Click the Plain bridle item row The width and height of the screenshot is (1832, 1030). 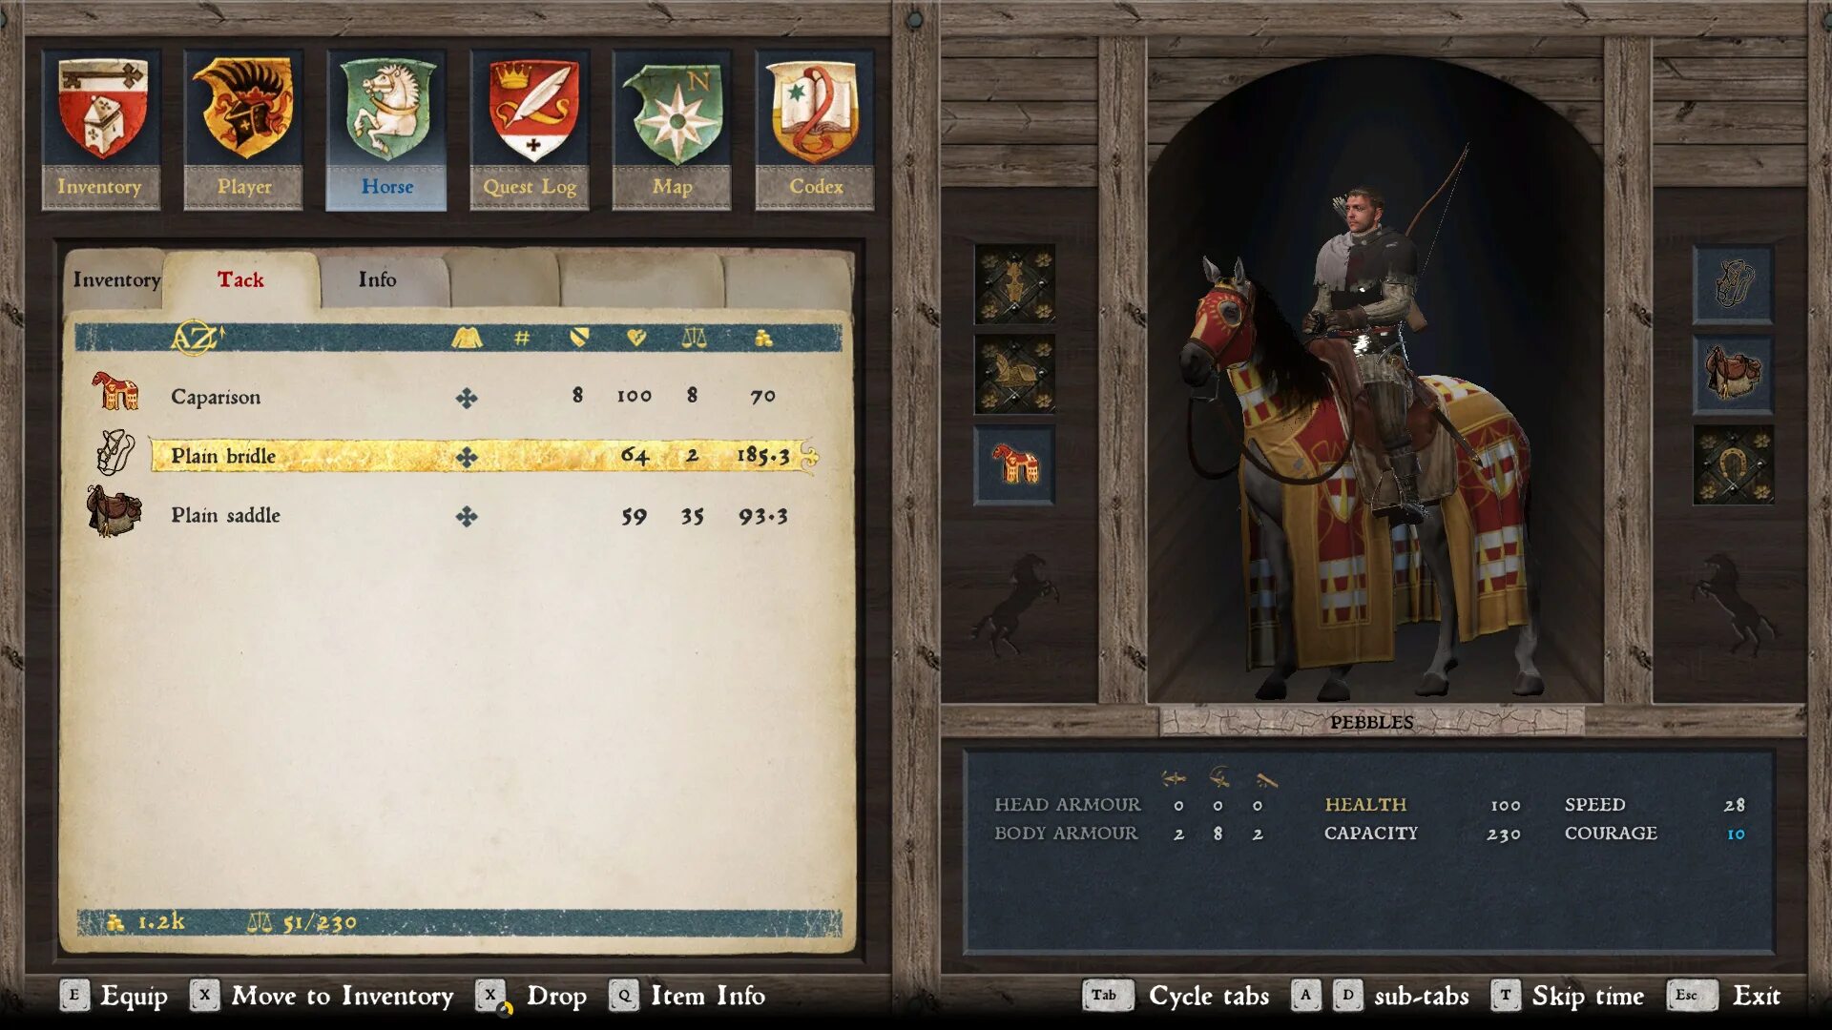tap(466, 455)
